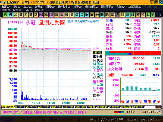The height and width of the screenshot is (122, 163).
Task: Go to home via the house icon
Action: (x=10, y=15)
